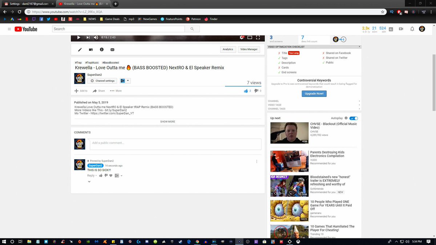Add the video to a playlist
The height and width of the screenshot is (245, 436).
click(81, 91)
